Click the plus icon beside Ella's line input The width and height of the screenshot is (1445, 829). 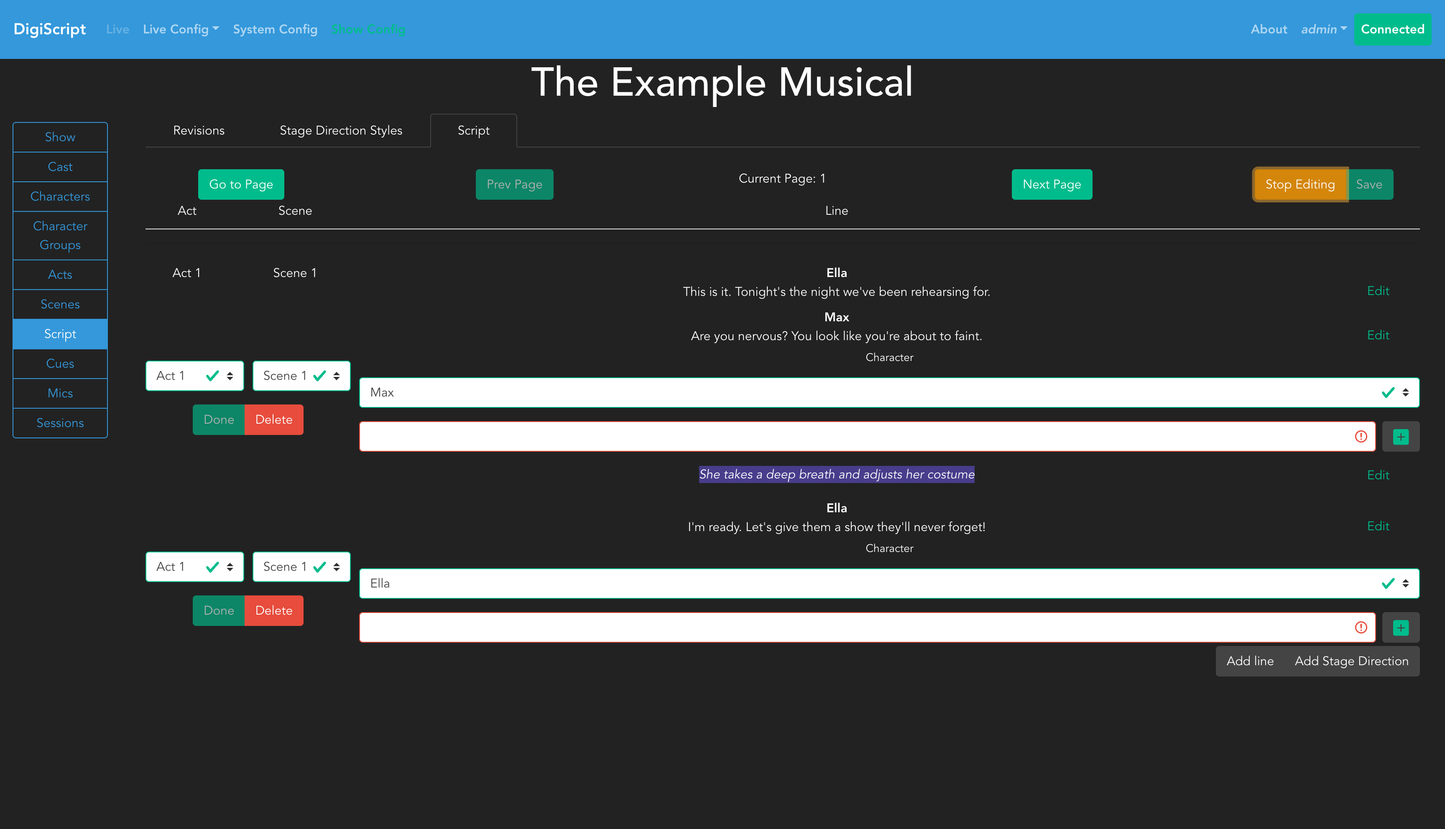click(x=1401, y=628)
